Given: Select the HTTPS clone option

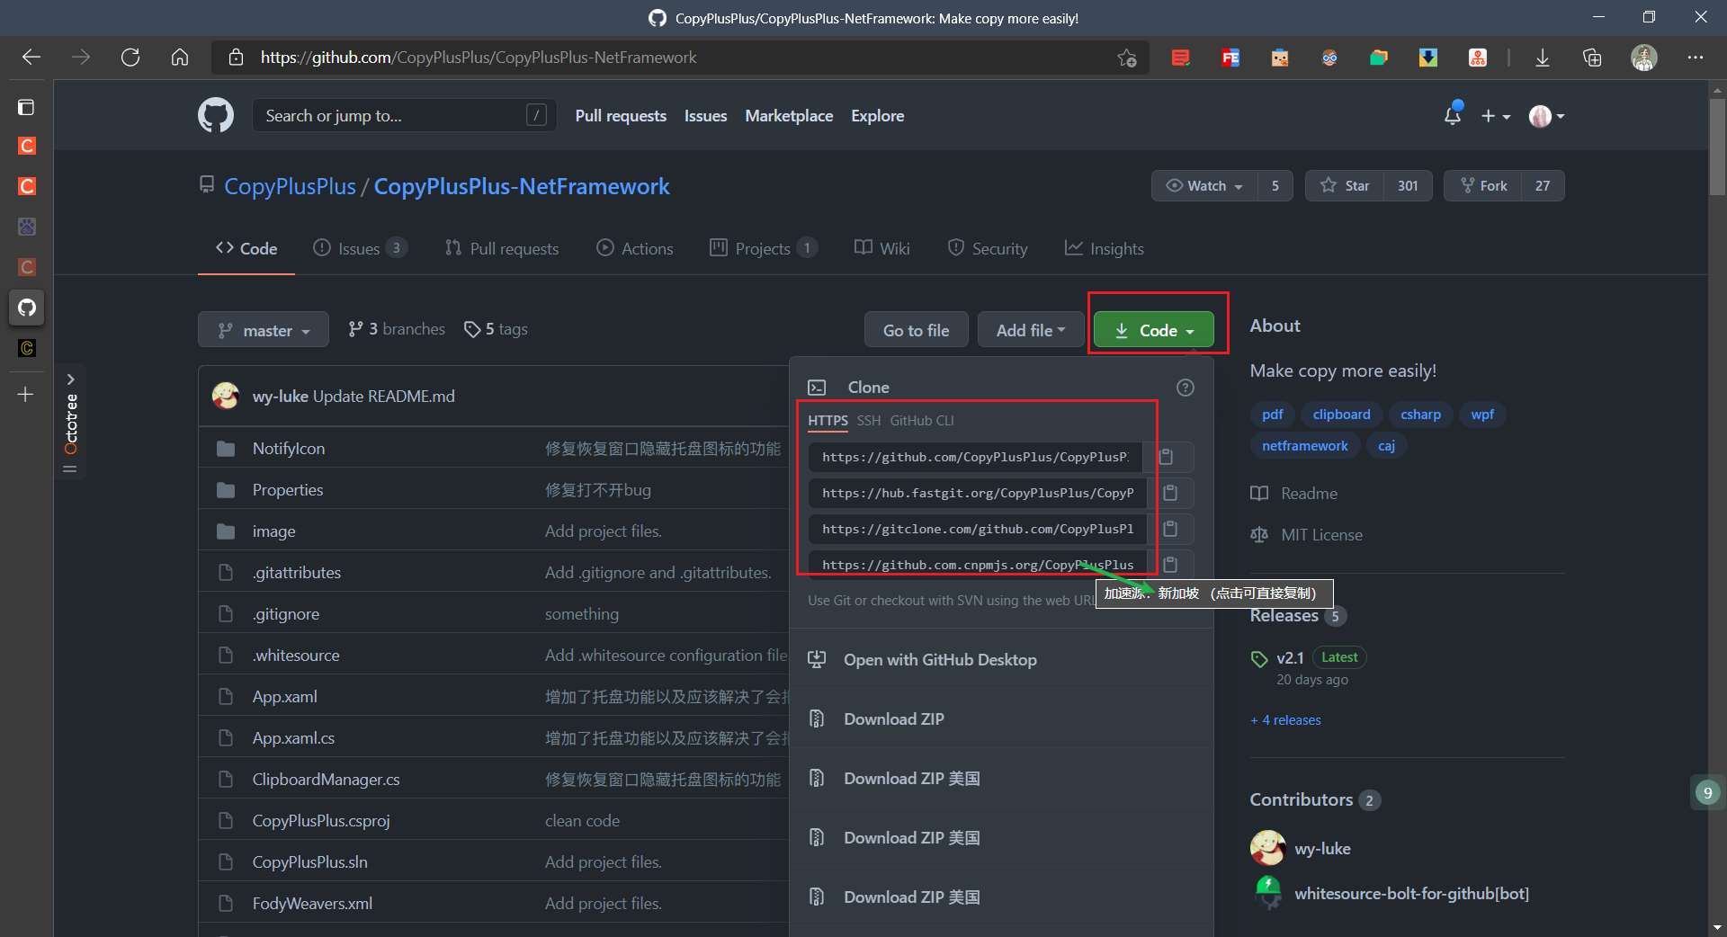Looking at the screenshot, I should tap(828, 421).
